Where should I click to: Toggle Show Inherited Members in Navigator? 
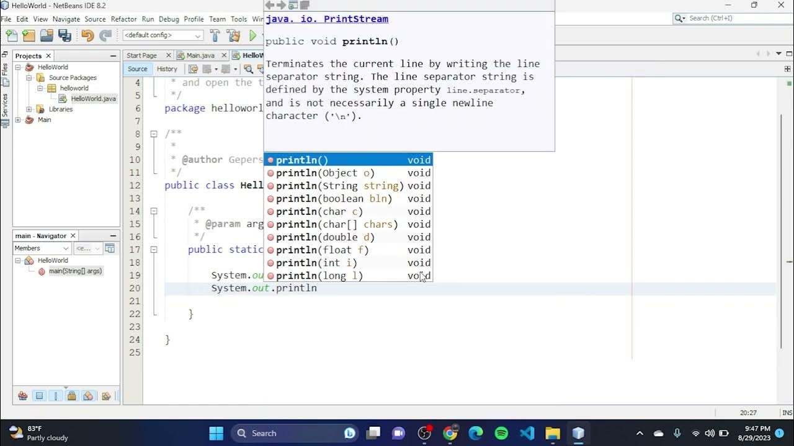tap(22, 396)
